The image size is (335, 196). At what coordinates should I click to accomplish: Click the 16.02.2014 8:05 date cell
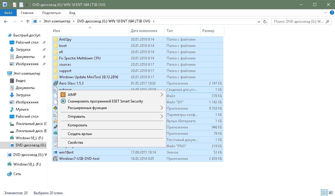pos(142,159)
